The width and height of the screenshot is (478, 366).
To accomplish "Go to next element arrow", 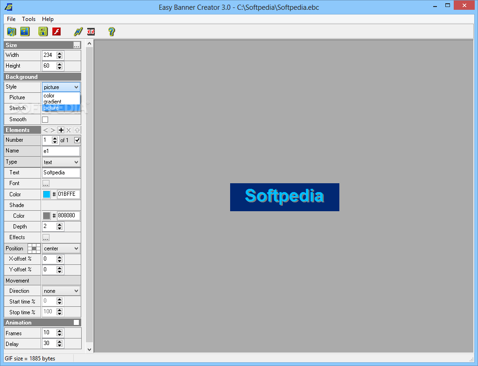I will click(x=53, y=130).
